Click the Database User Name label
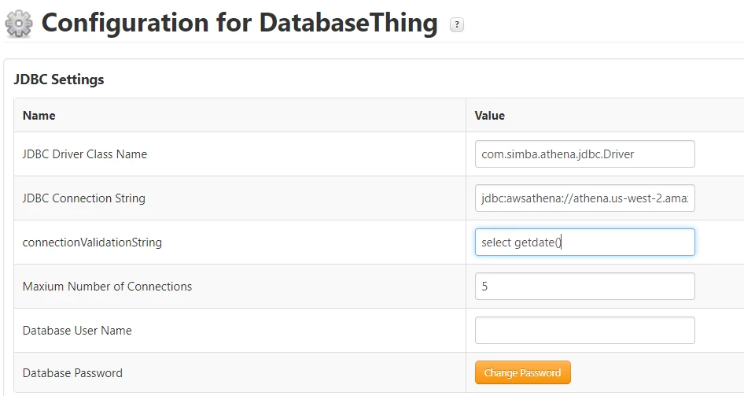 (x=77, y=331)
